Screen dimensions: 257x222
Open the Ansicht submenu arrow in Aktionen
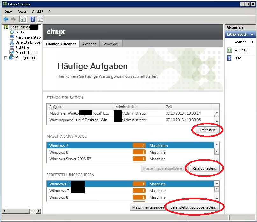point(252,42)
